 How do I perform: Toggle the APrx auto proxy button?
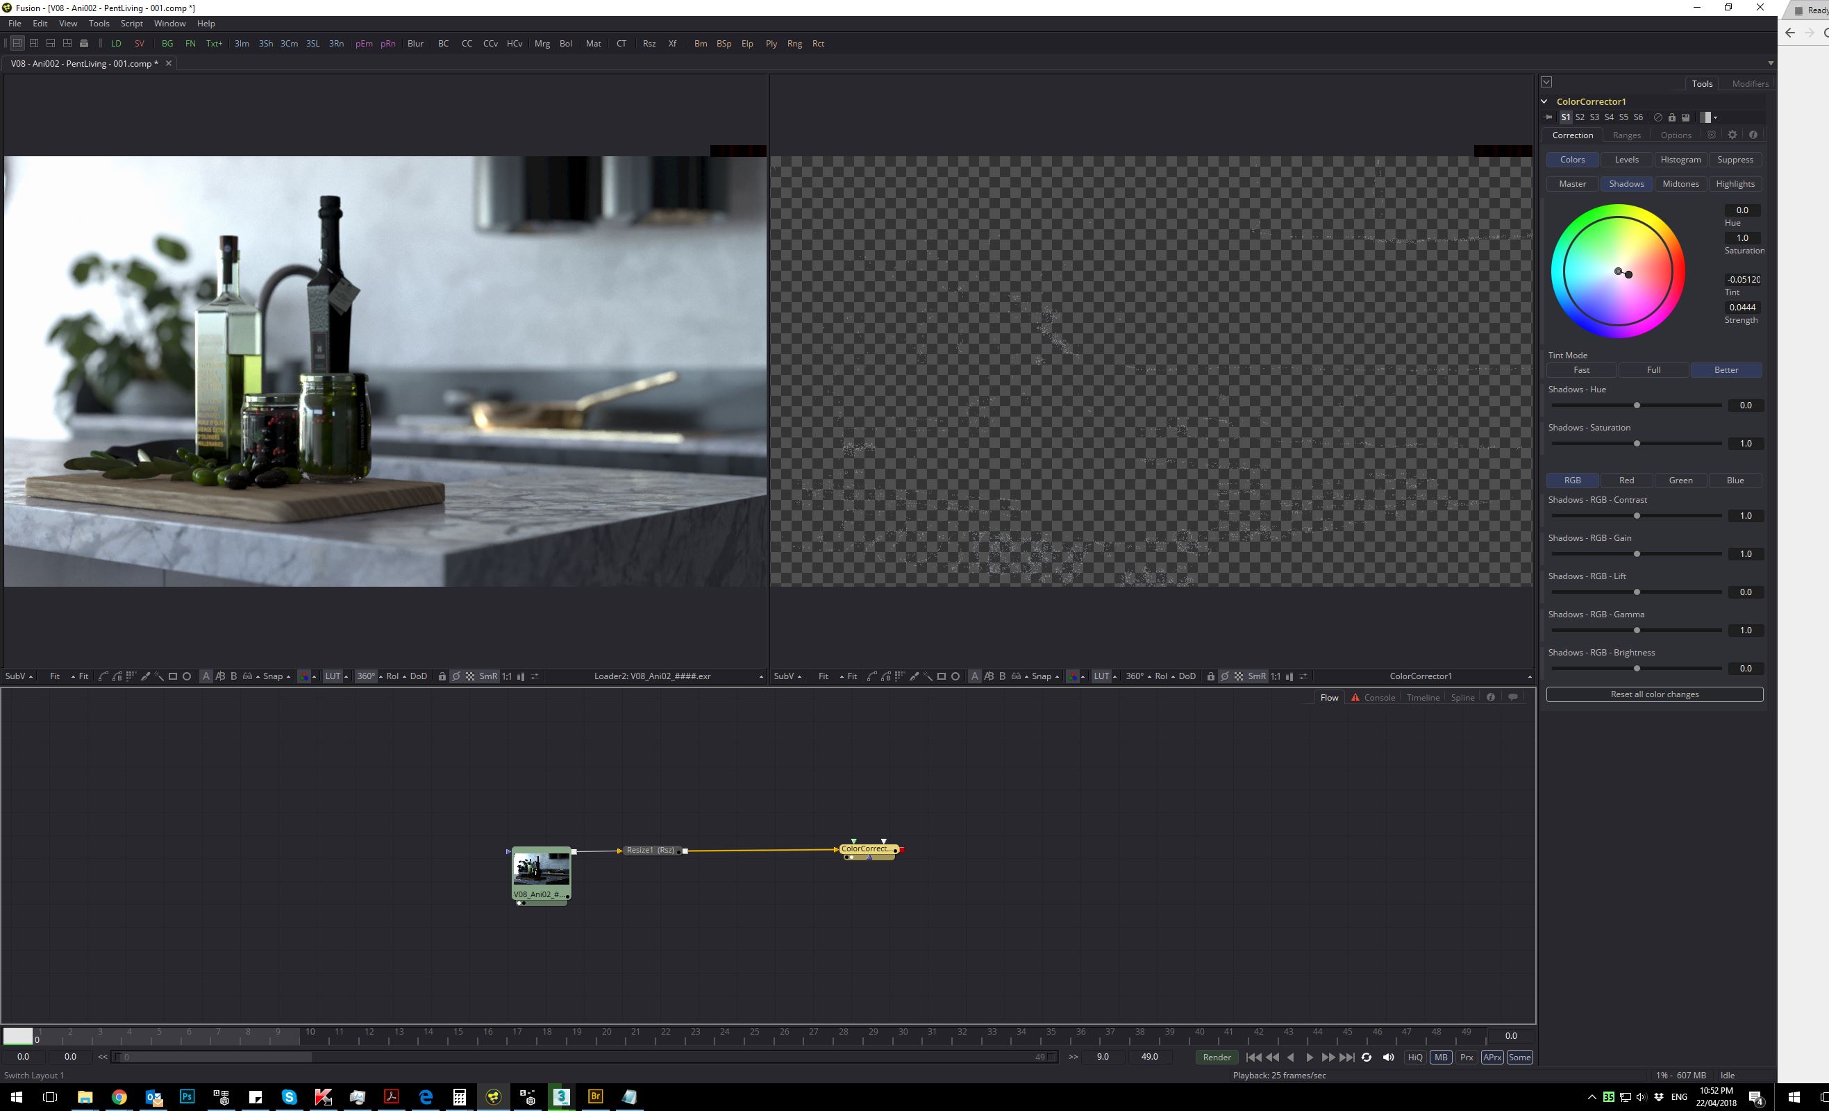coord(1492,1057)
